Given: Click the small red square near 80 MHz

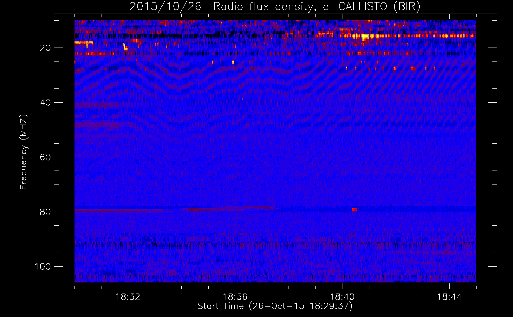Looking at the screenshot, I should 355,210.
